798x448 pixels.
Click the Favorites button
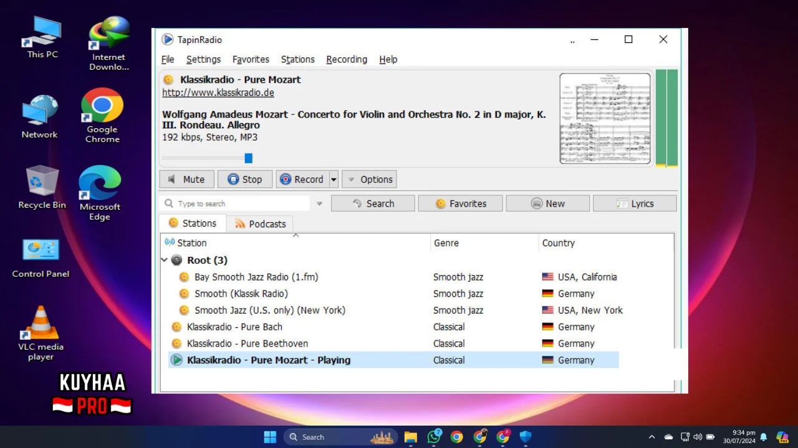(460, 203)
